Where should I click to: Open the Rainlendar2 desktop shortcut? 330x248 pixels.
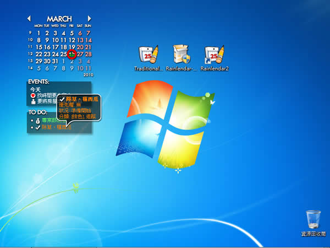(214, 55)
